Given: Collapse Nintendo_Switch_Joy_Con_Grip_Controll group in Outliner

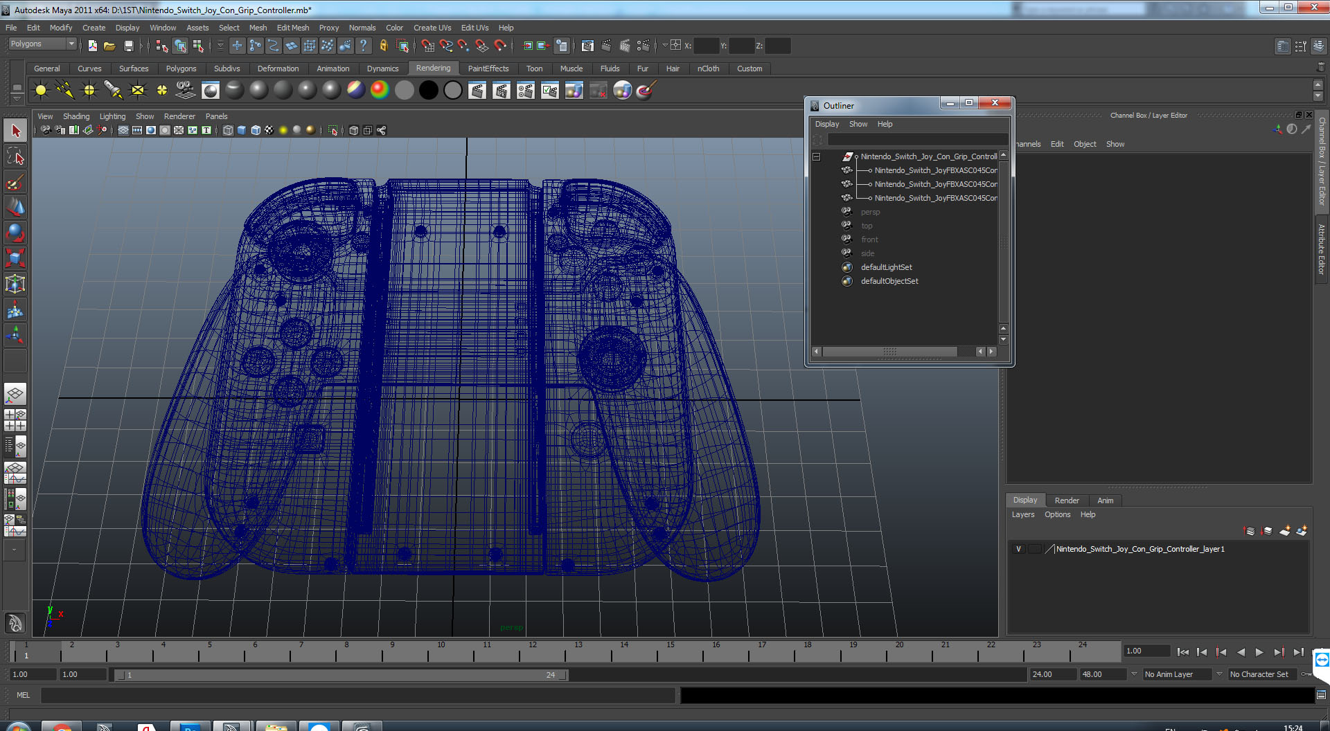Looking at the screenshot, I should [817, 156].
